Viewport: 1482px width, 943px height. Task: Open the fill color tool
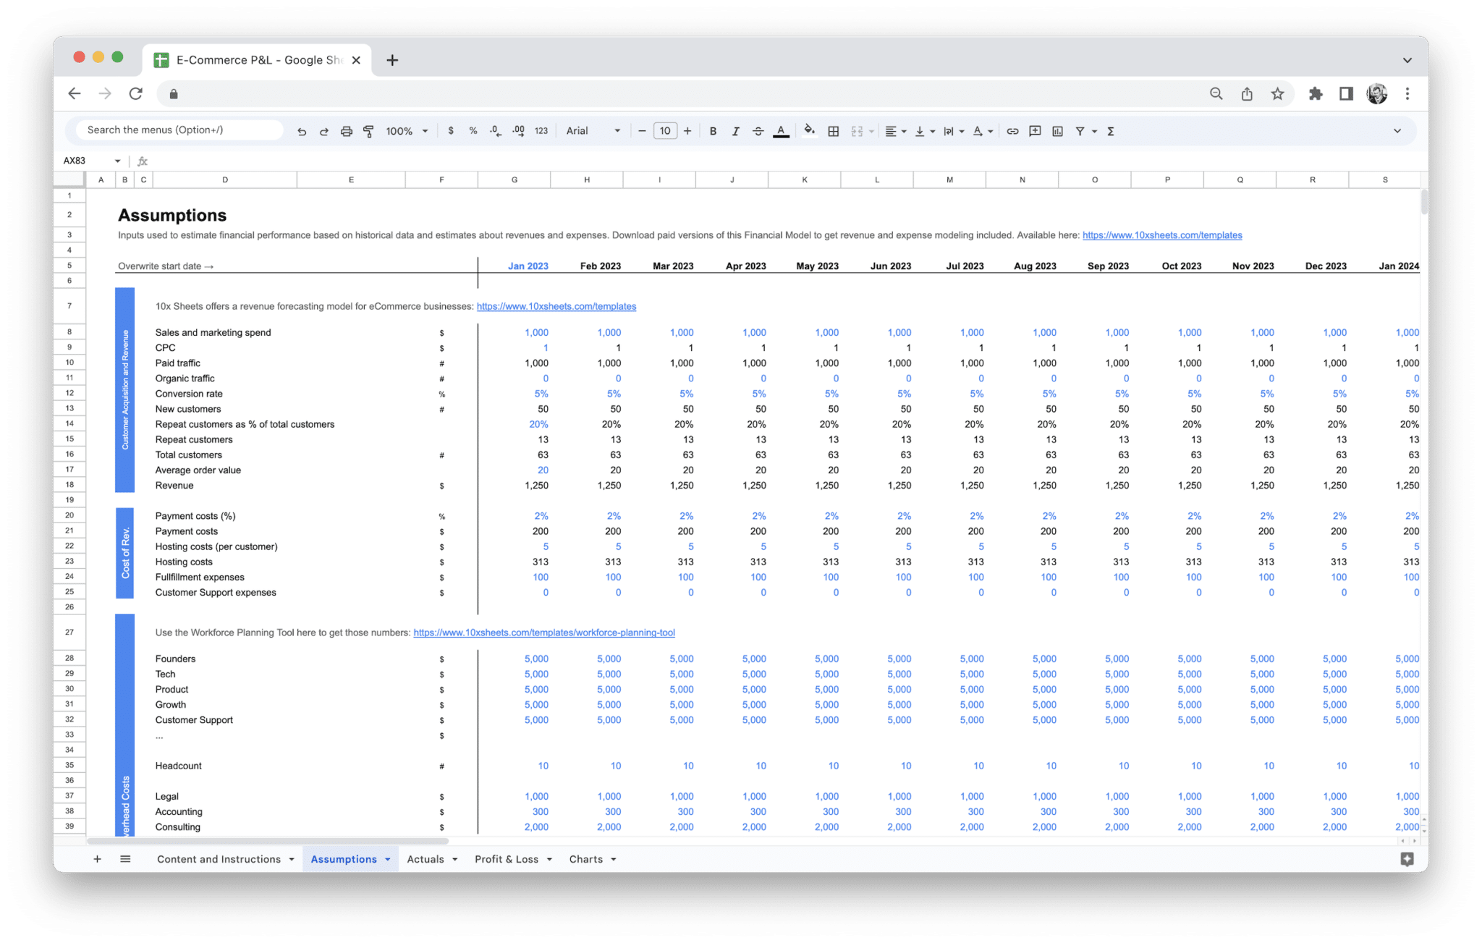pyautogui.click(x=810, y=131)
